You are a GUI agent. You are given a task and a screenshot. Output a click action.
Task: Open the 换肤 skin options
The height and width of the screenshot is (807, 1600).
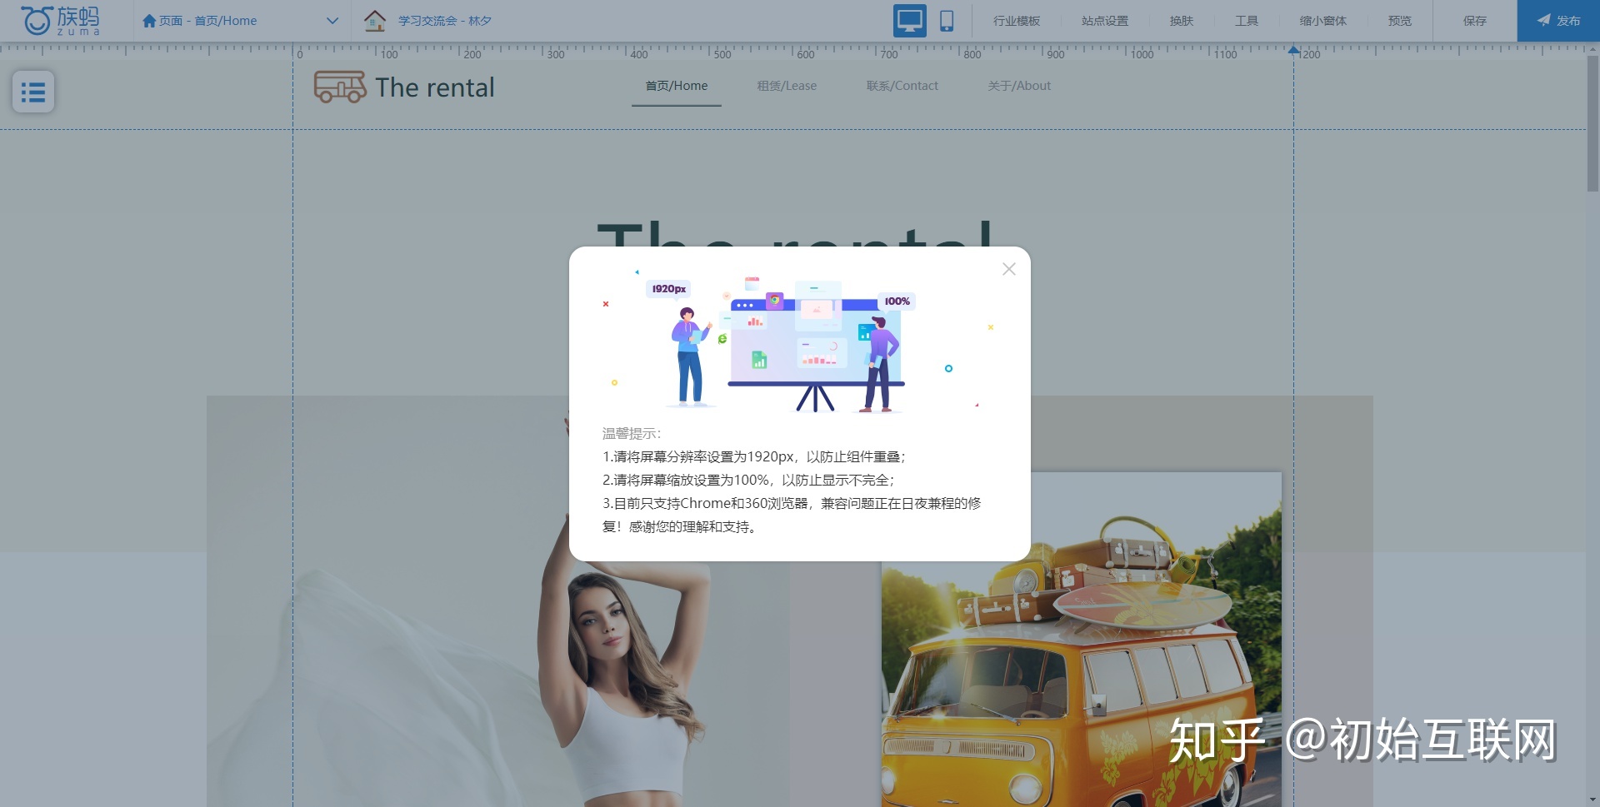point(1181,20)
